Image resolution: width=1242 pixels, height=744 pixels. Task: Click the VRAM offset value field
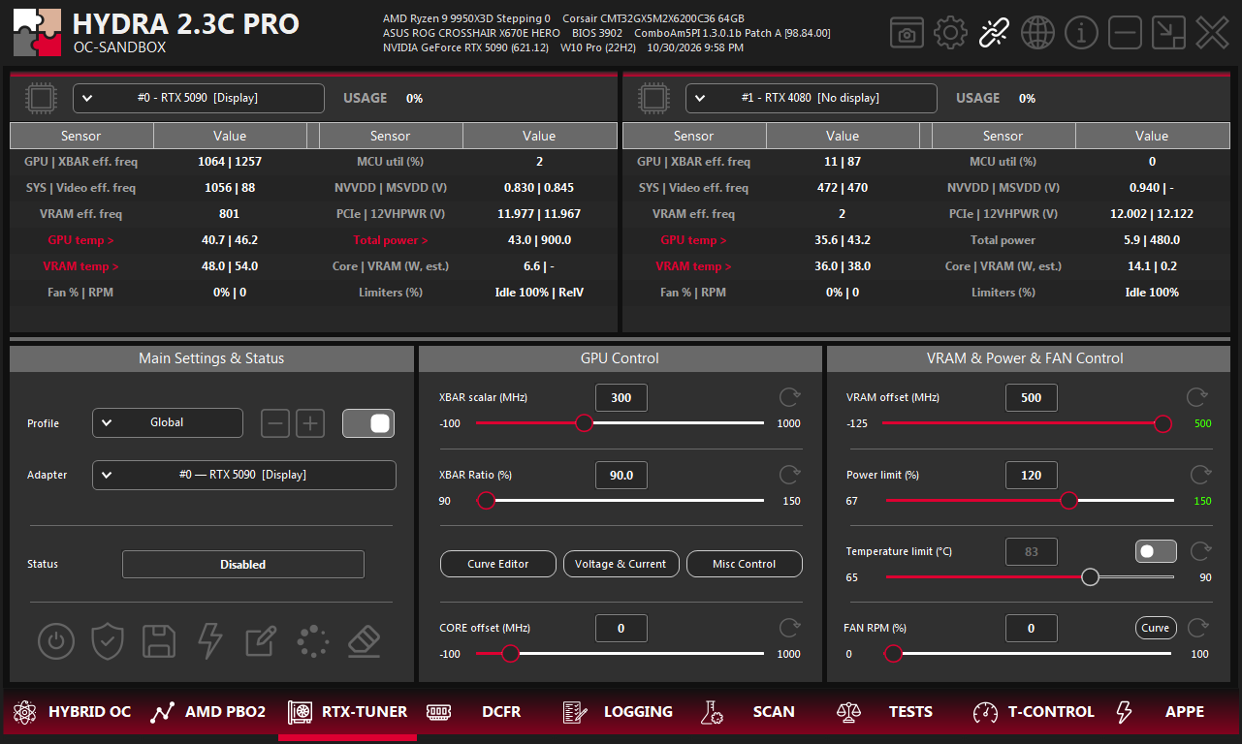[x=1031, y=397]
